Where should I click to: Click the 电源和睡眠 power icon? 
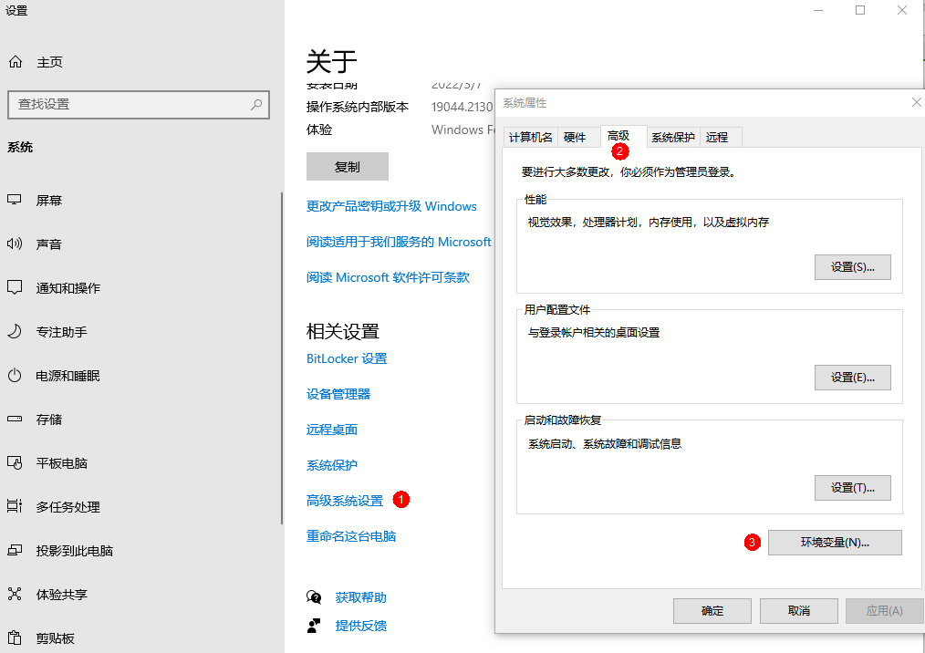point(18,376)
